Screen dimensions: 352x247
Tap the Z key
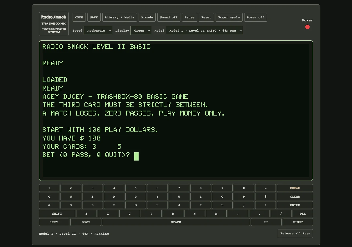86,214
